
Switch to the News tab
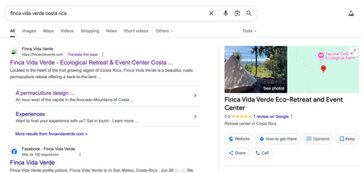(x=111, y=31)
